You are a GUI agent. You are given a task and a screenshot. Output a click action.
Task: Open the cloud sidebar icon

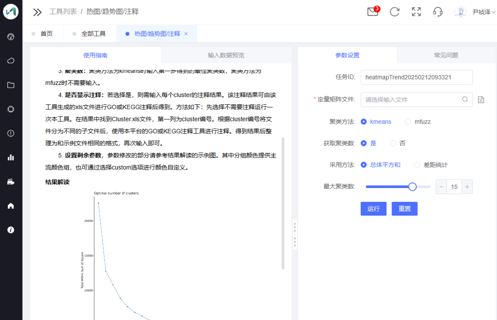pyautogui.click(x=11, y=61)
